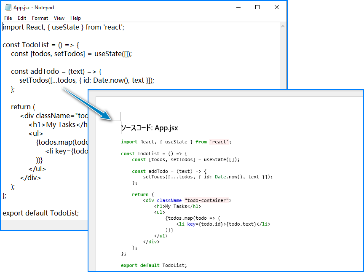Click "const addTodo" line in the document

(169, 171)
